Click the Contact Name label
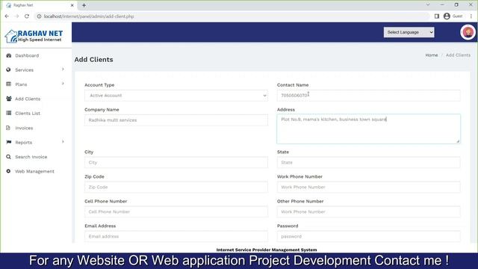The width and height of the screenshot is (478, 269). click(x=293, y=84)
